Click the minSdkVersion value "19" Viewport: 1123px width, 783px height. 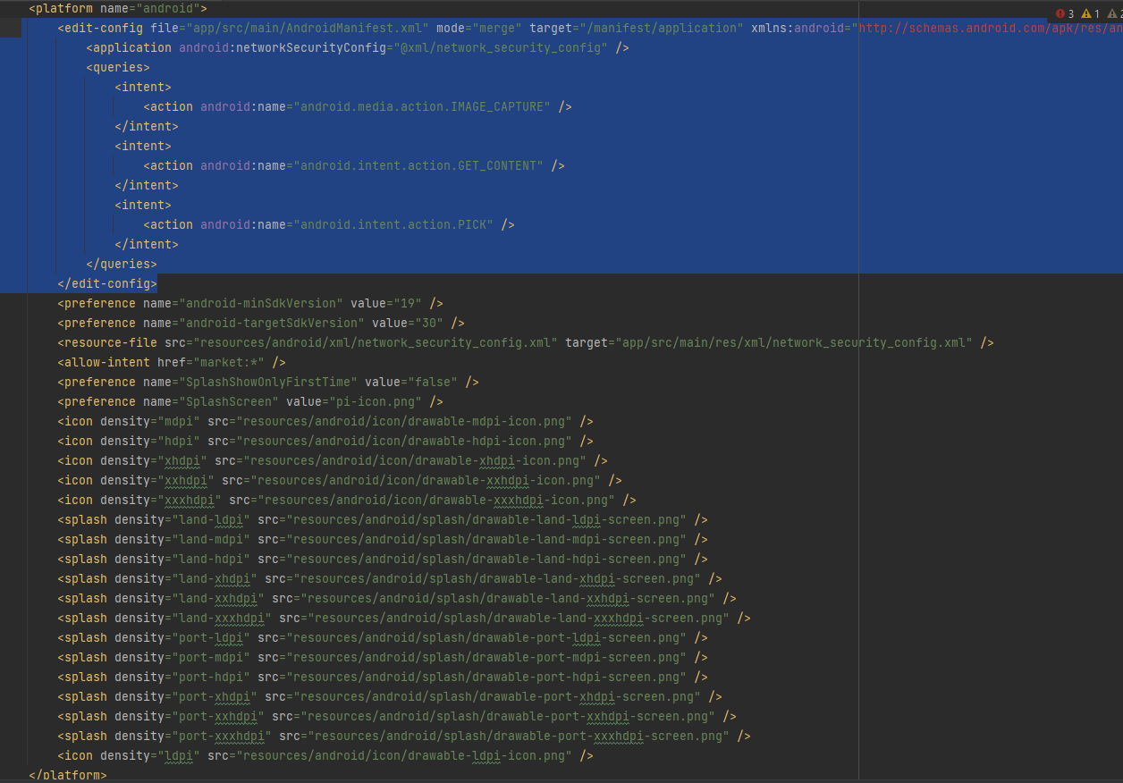[407, 303]
